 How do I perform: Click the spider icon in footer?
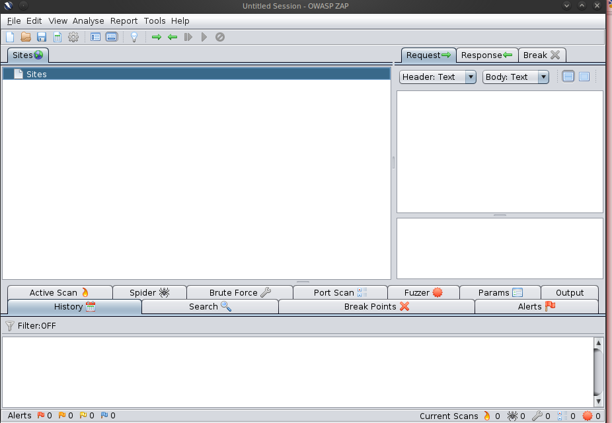(512, 416)
